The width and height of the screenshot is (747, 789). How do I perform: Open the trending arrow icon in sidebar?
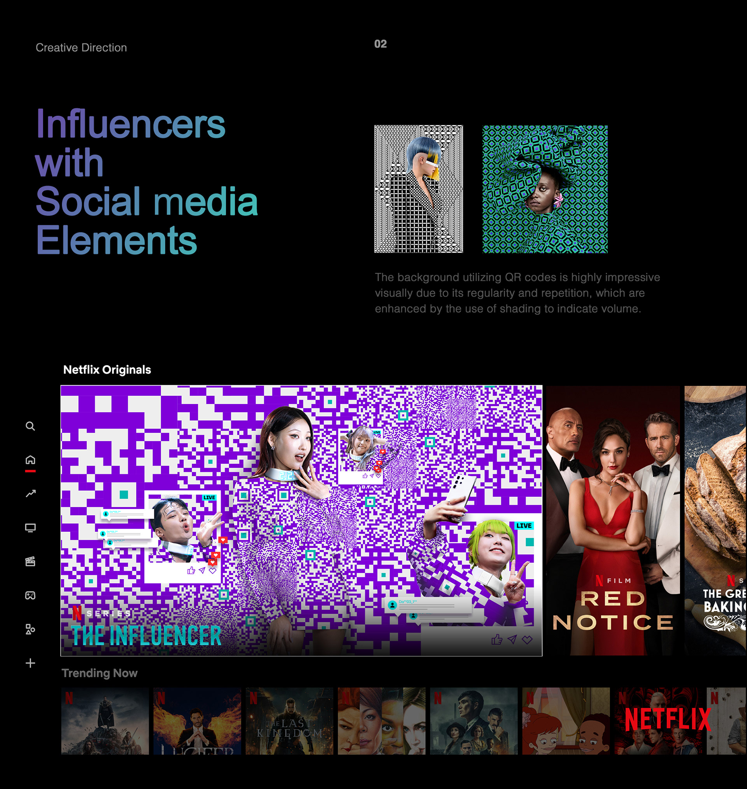click(x=31, y=494)
